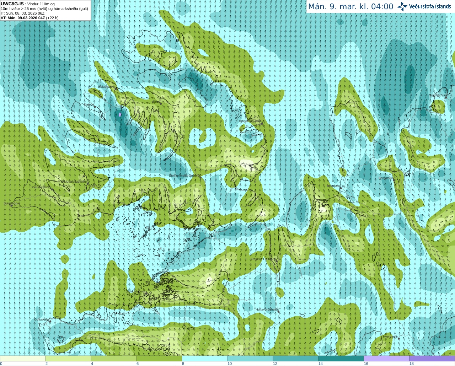Click the Veðurstofa Íslands name text
This screenshot has width=455, height=366.
click(x=430, y=6)
